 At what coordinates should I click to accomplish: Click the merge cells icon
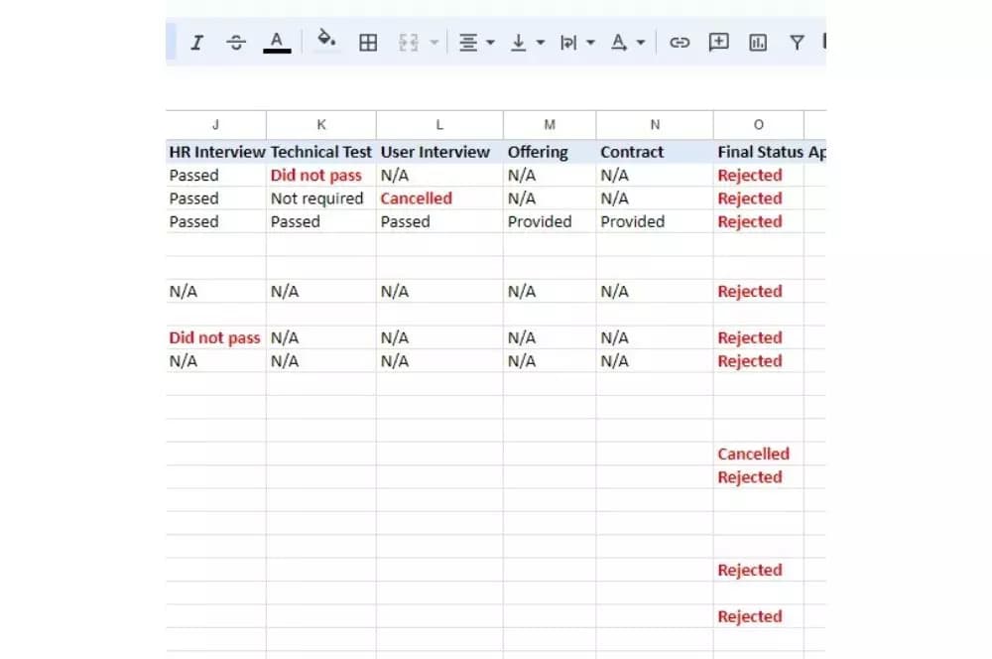pyautogui.click(x=409, y=43)
